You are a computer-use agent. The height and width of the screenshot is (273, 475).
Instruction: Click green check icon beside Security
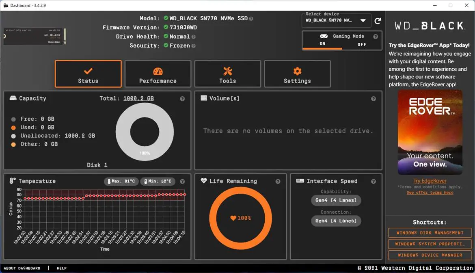click(x=166, y=45)
